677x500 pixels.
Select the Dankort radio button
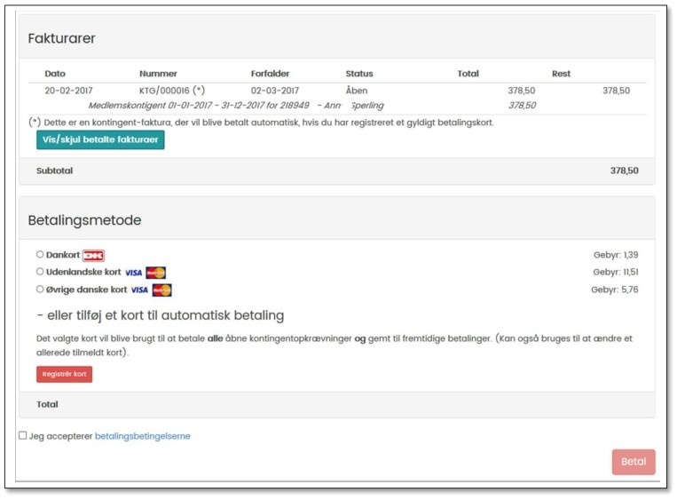[x=40, y=255]
